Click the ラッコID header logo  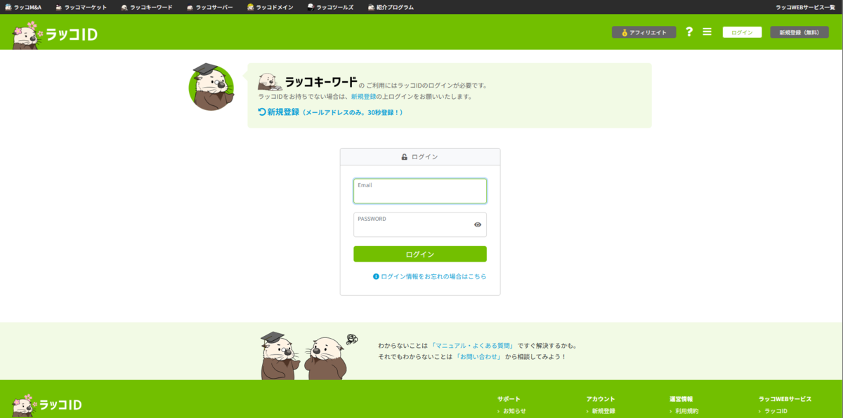coord(55,34)
